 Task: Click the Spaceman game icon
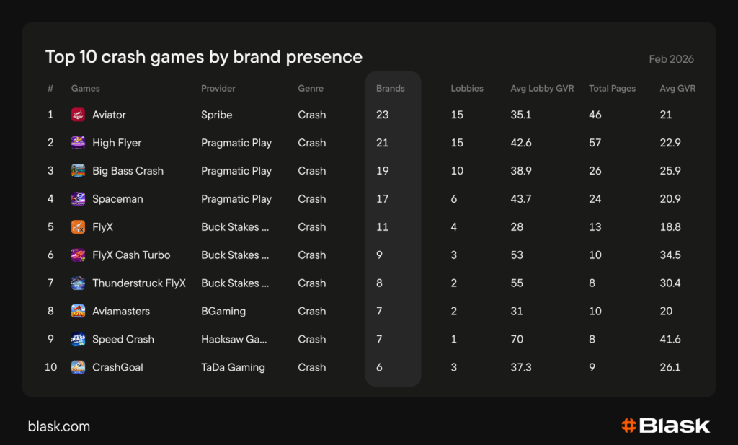[x=78, y=199]
